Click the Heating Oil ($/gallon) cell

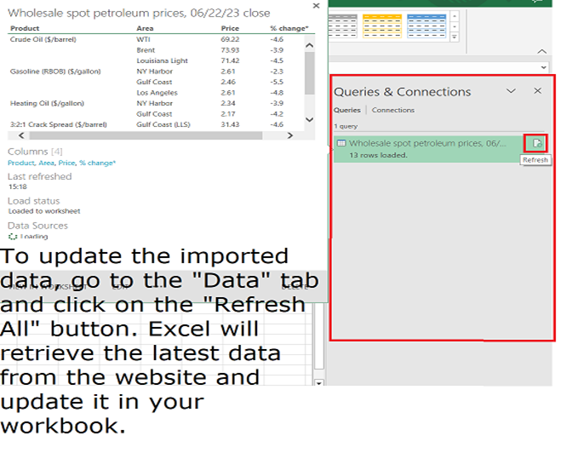(47, 103)
